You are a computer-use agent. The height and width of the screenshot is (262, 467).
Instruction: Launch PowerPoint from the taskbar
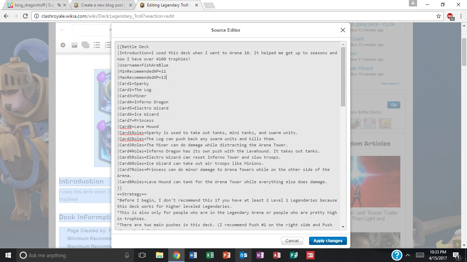tap(226, 255)
